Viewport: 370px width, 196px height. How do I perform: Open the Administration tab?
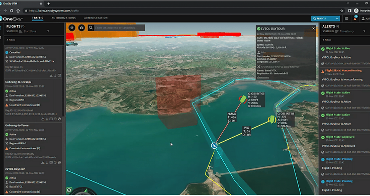point(96,18)
